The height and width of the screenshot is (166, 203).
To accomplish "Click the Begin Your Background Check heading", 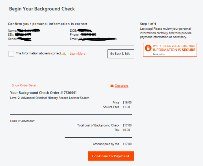I will coord(42,9).
